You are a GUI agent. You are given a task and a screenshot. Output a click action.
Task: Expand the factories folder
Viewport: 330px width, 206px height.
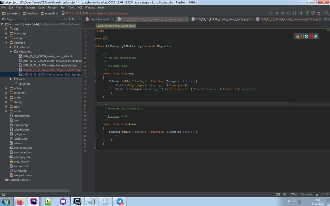click(x=11, y=47)
